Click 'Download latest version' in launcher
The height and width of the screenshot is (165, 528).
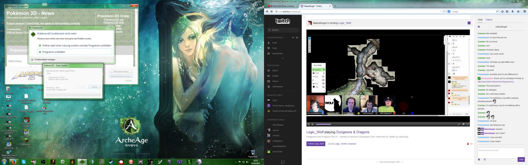(121, 76)
